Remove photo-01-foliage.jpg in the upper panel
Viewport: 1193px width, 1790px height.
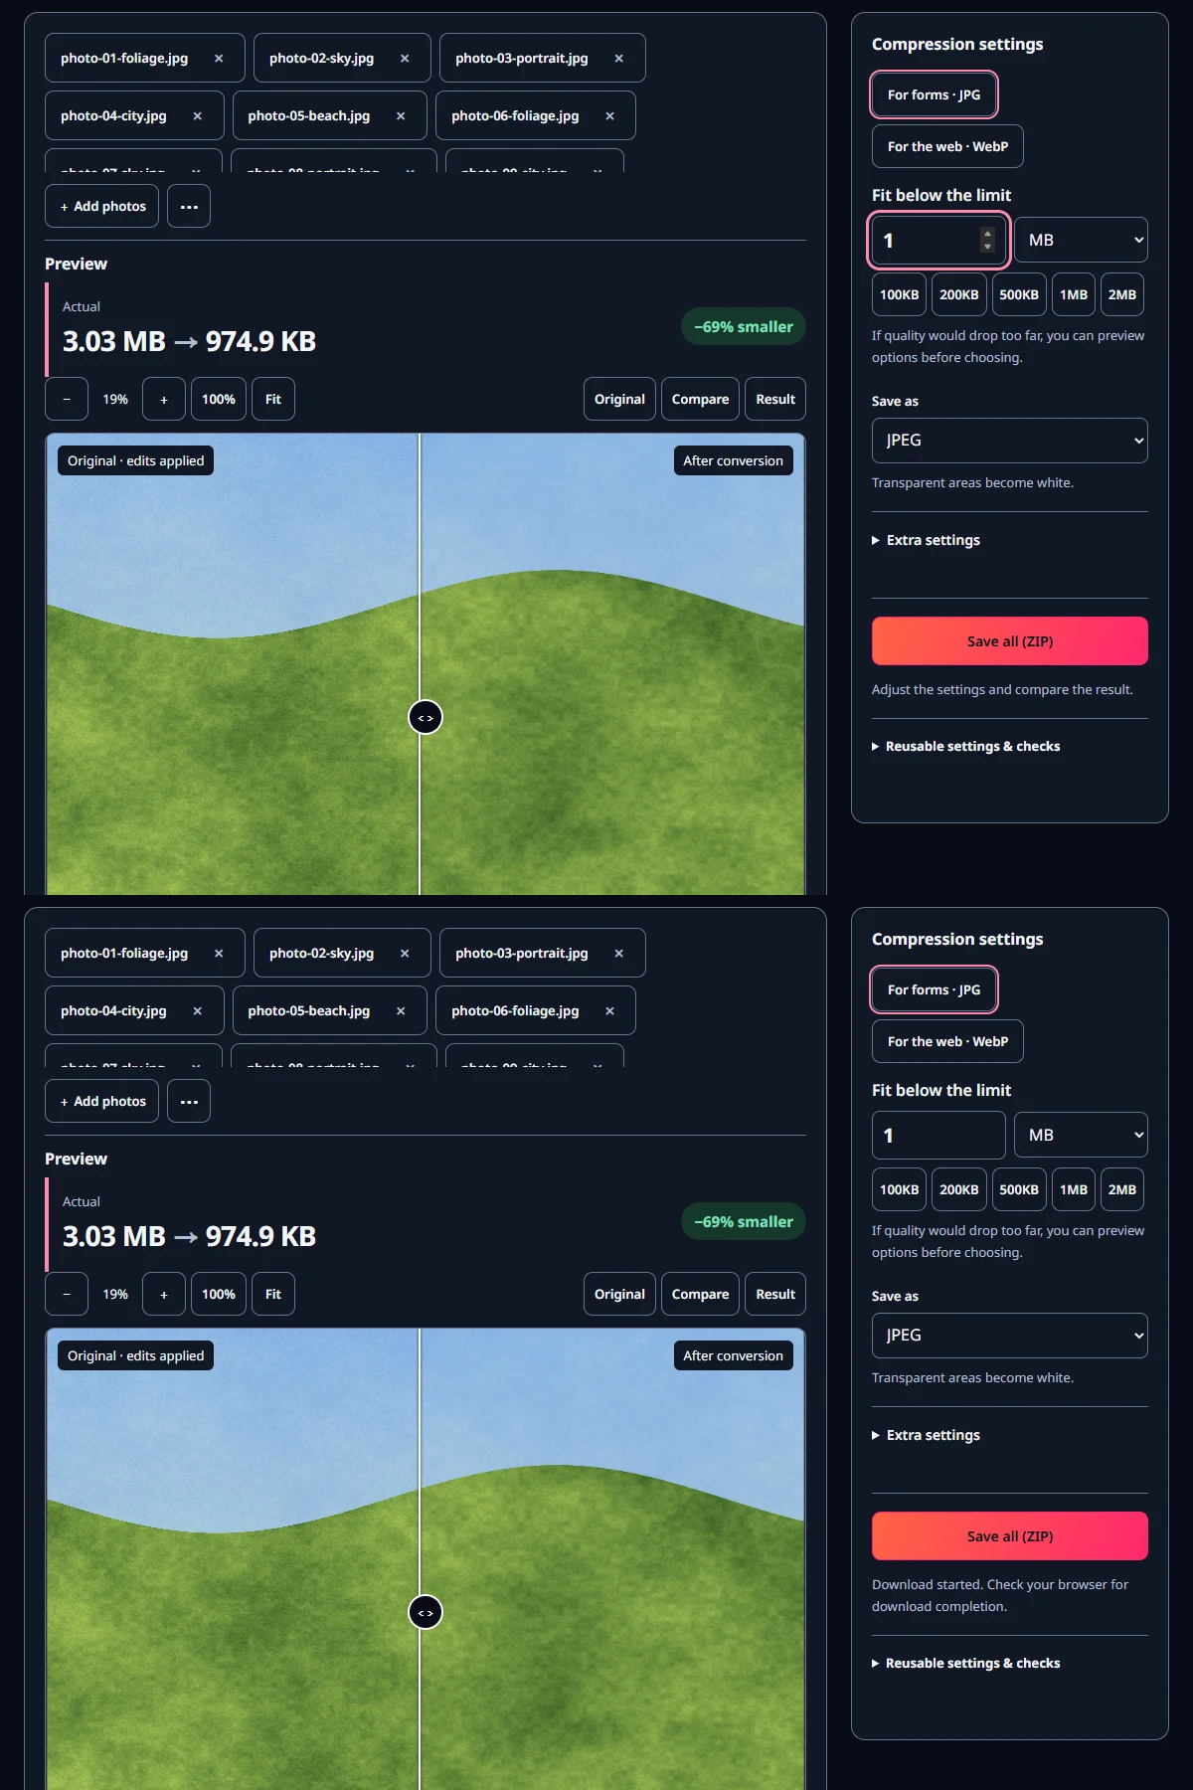tap(219, 59)
